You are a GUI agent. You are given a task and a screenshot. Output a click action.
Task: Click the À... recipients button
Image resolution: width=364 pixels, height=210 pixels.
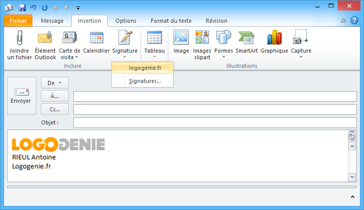click(55, 96)
